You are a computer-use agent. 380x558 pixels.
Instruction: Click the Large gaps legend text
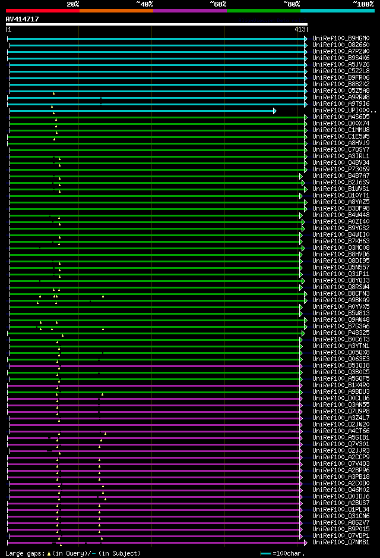click(x=73, y=553)
